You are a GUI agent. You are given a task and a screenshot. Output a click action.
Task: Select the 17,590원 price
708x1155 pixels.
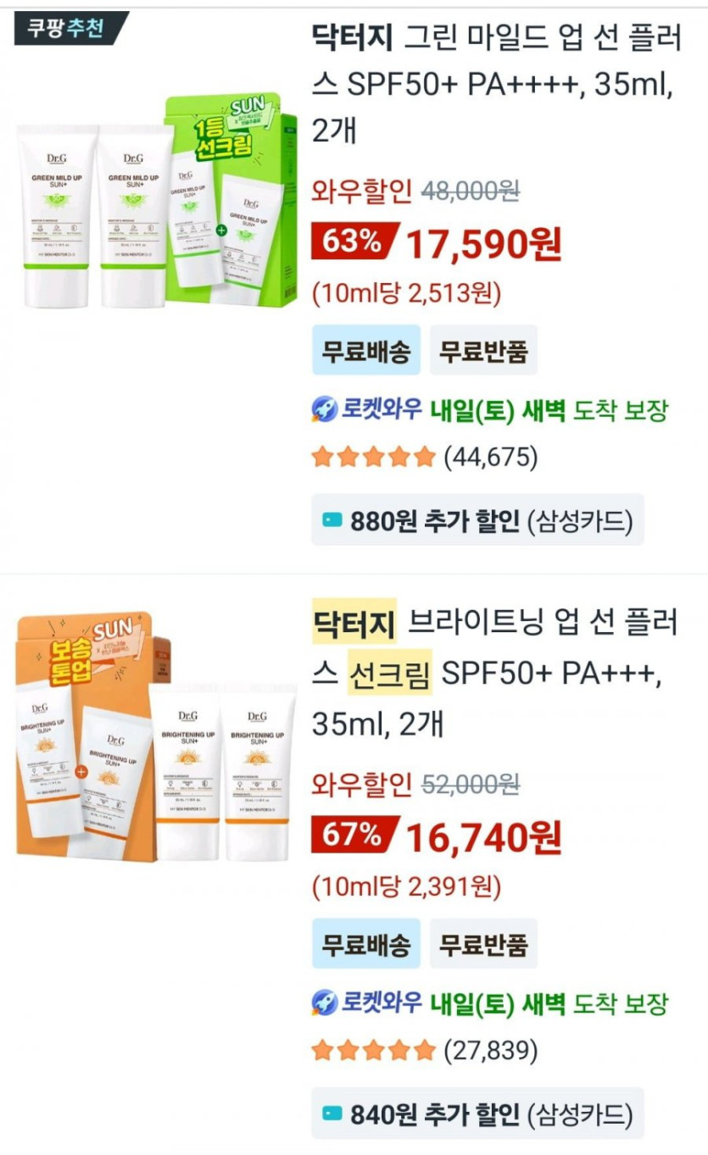[x=484, y=244]
